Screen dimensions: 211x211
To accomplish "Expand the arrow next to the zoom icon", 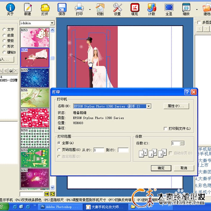I will (x=197, y=9).
